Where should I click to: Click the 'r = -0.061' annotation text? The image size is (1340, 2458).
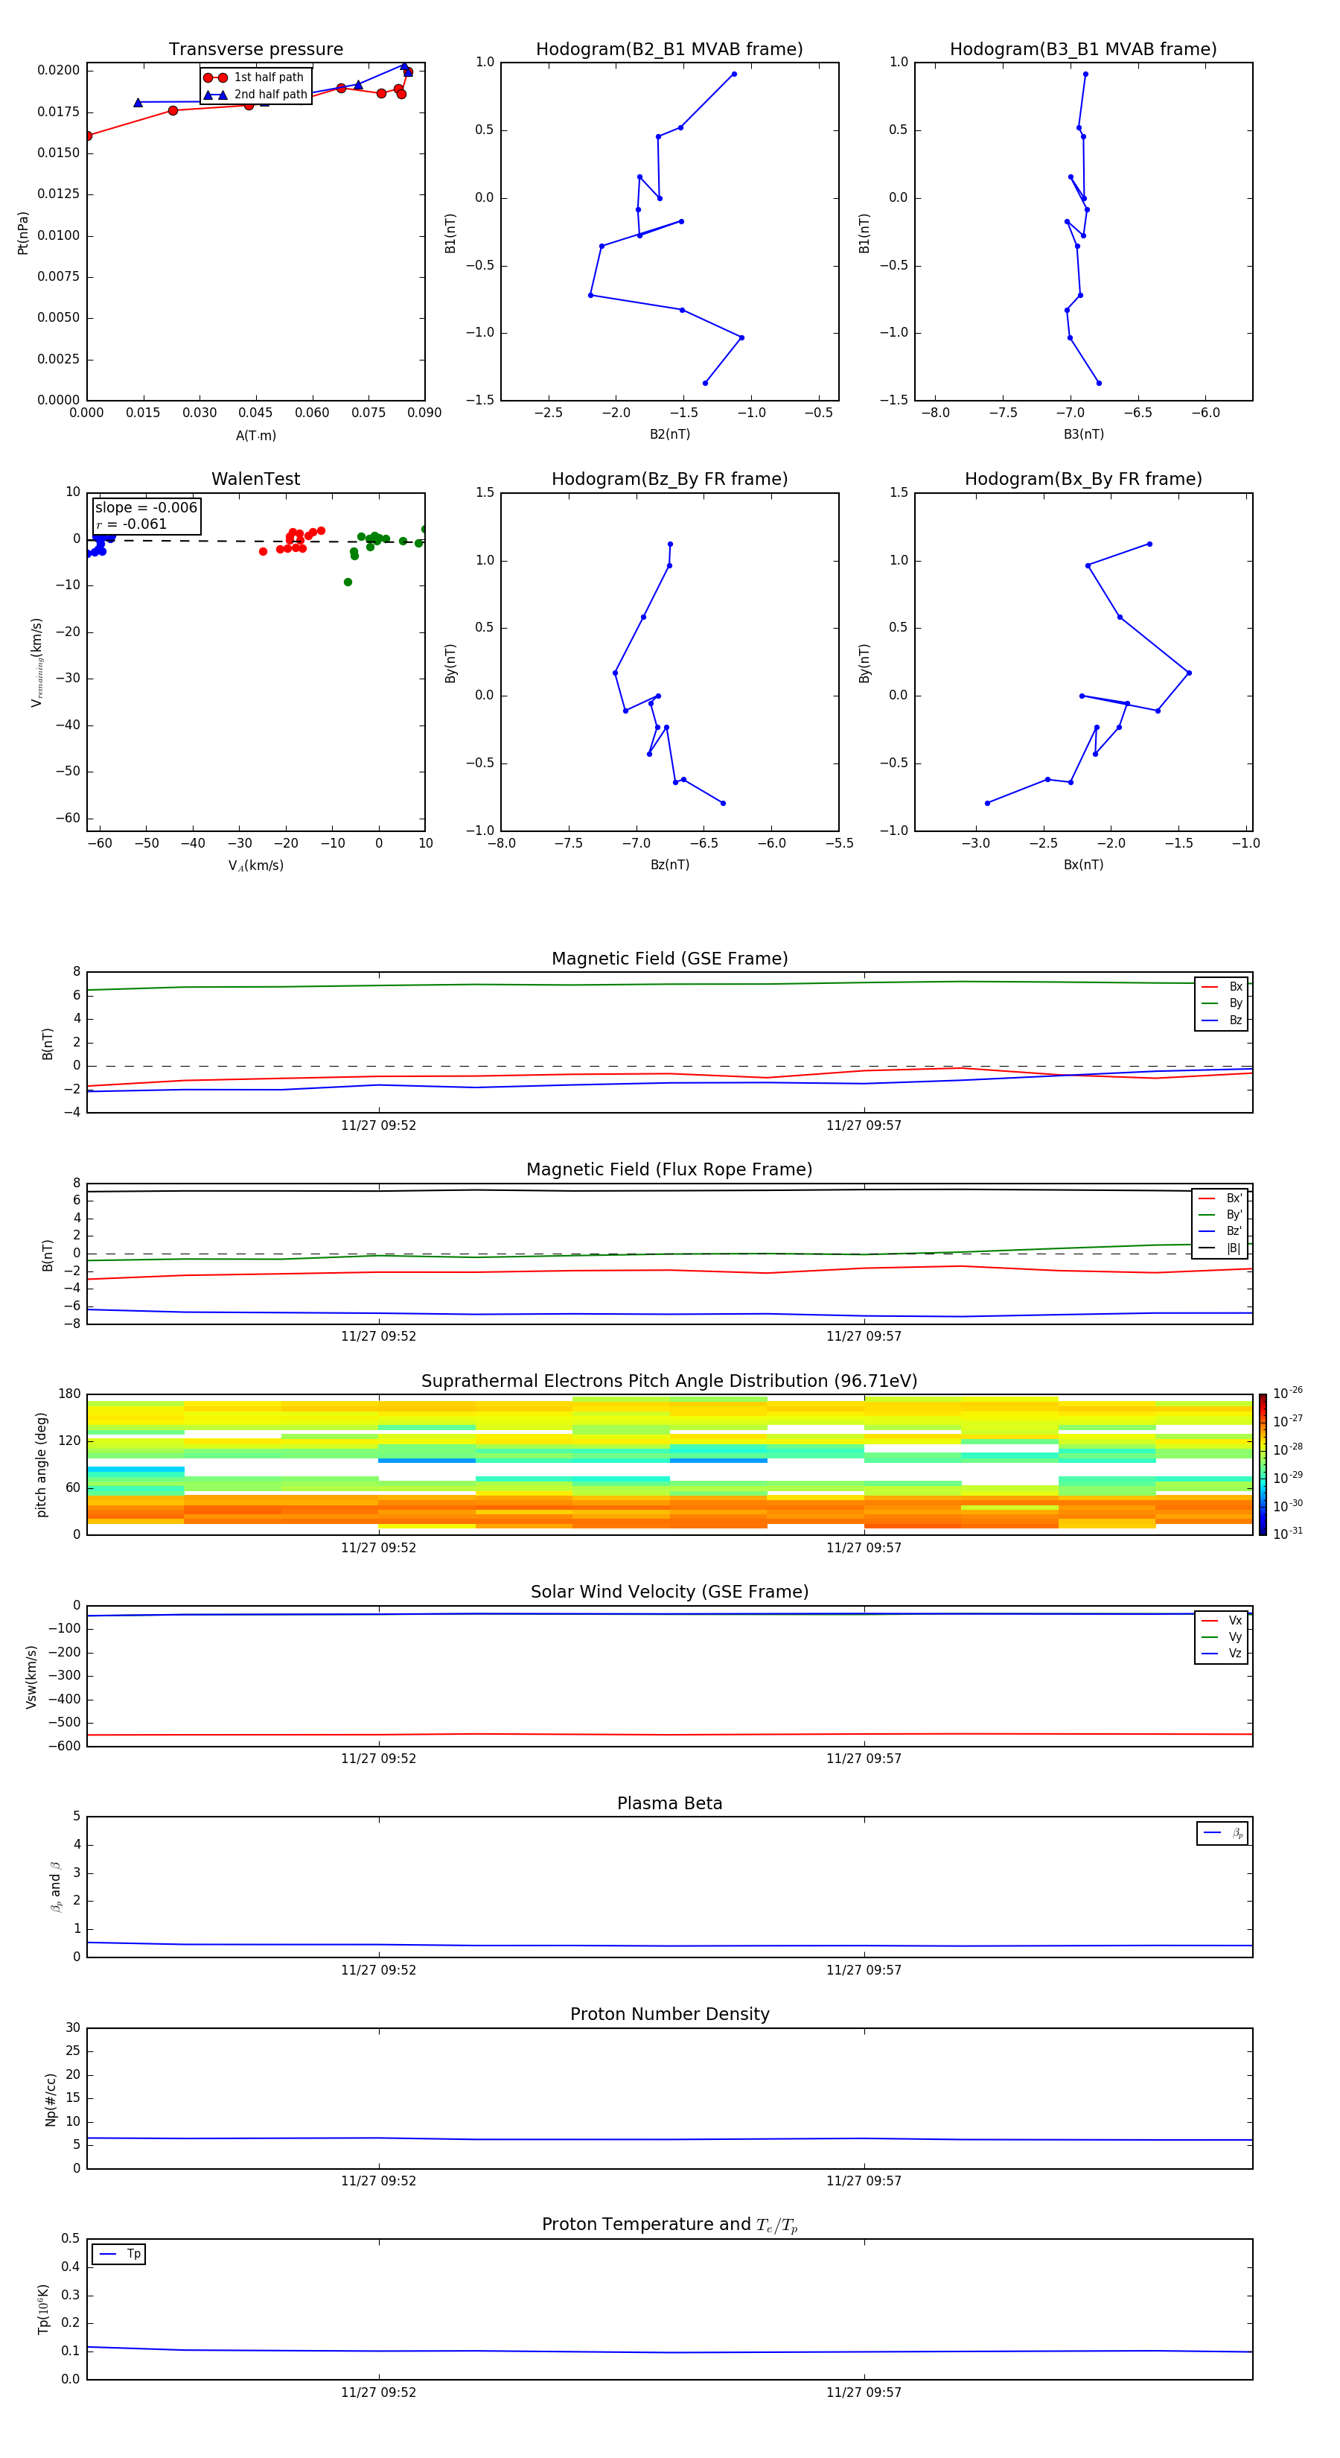[132, 524]
